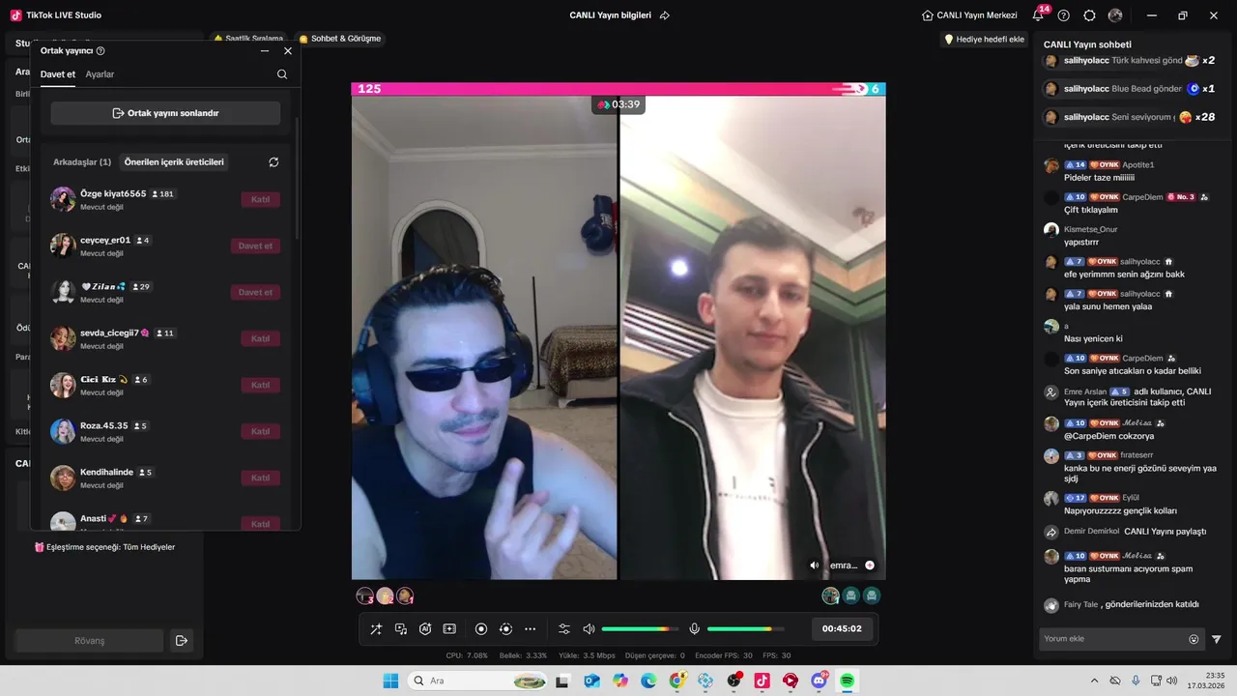The width and height of the screenshot is (1237, 696).
Task: Click Eşleştirme seçeneği: Tüm Hediyeler
Action: coord(104,547)
